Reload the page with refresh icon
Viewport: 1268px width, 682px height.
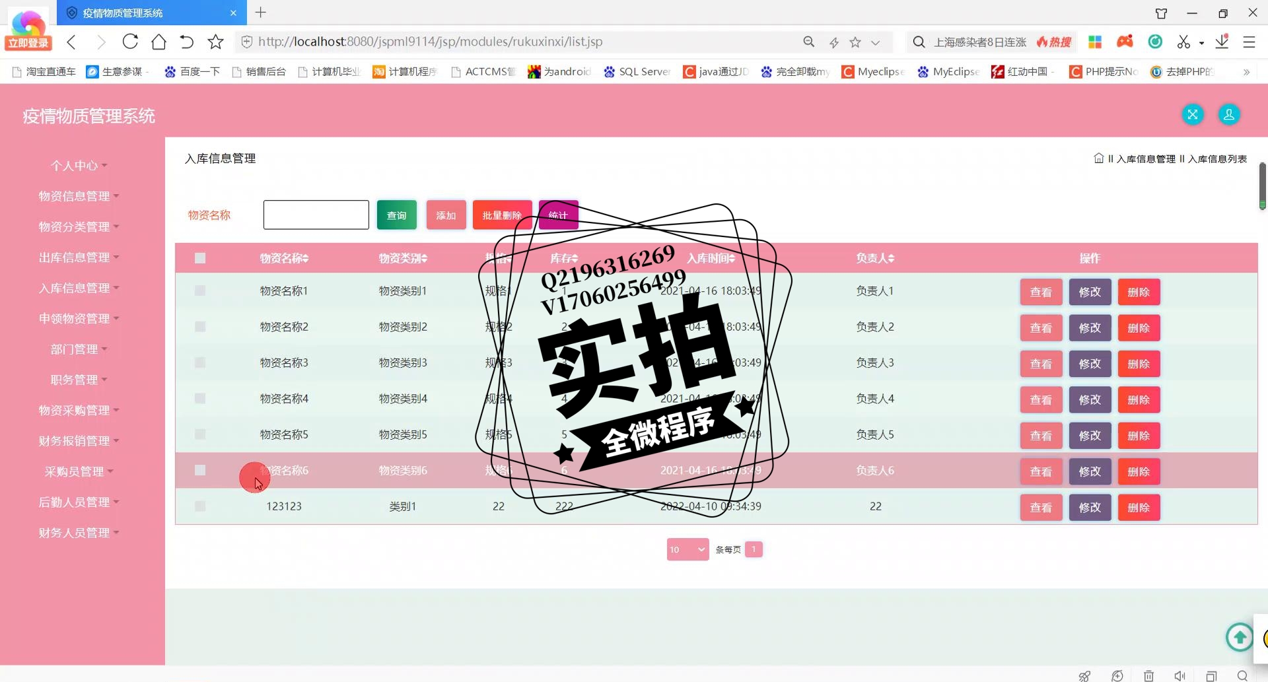pos(130,42)
